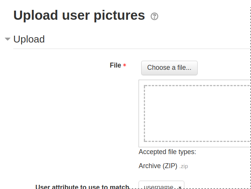Click the Accepted file types text
251x189 pixels.
click(x=167, y=152)
